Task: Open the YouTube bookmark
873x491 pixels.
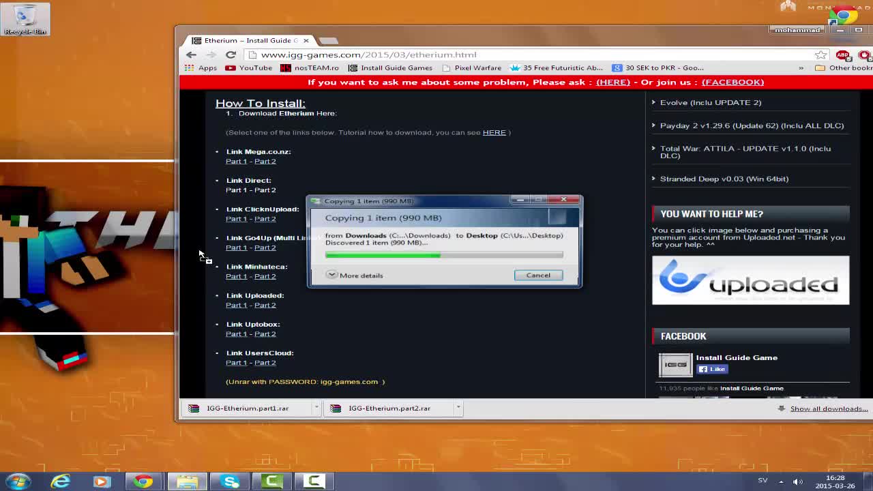Action: coord(249,68)
